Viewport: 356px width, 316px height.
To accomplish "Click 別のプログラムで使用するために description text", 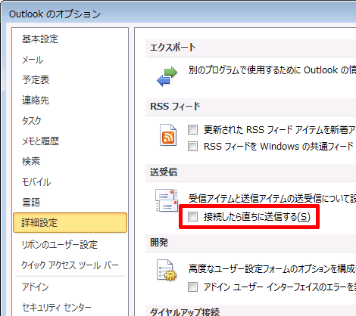I will pos(272,70).
